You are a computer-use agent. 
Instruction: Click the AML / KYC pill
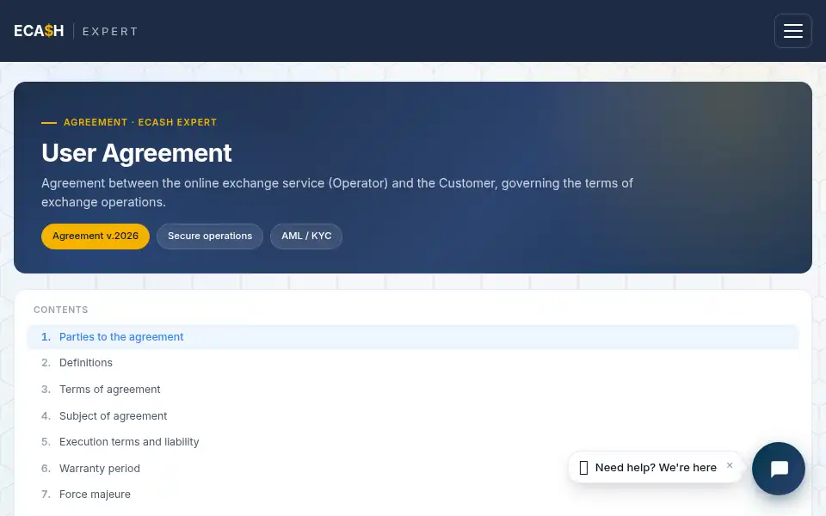(x=306, y=236)
